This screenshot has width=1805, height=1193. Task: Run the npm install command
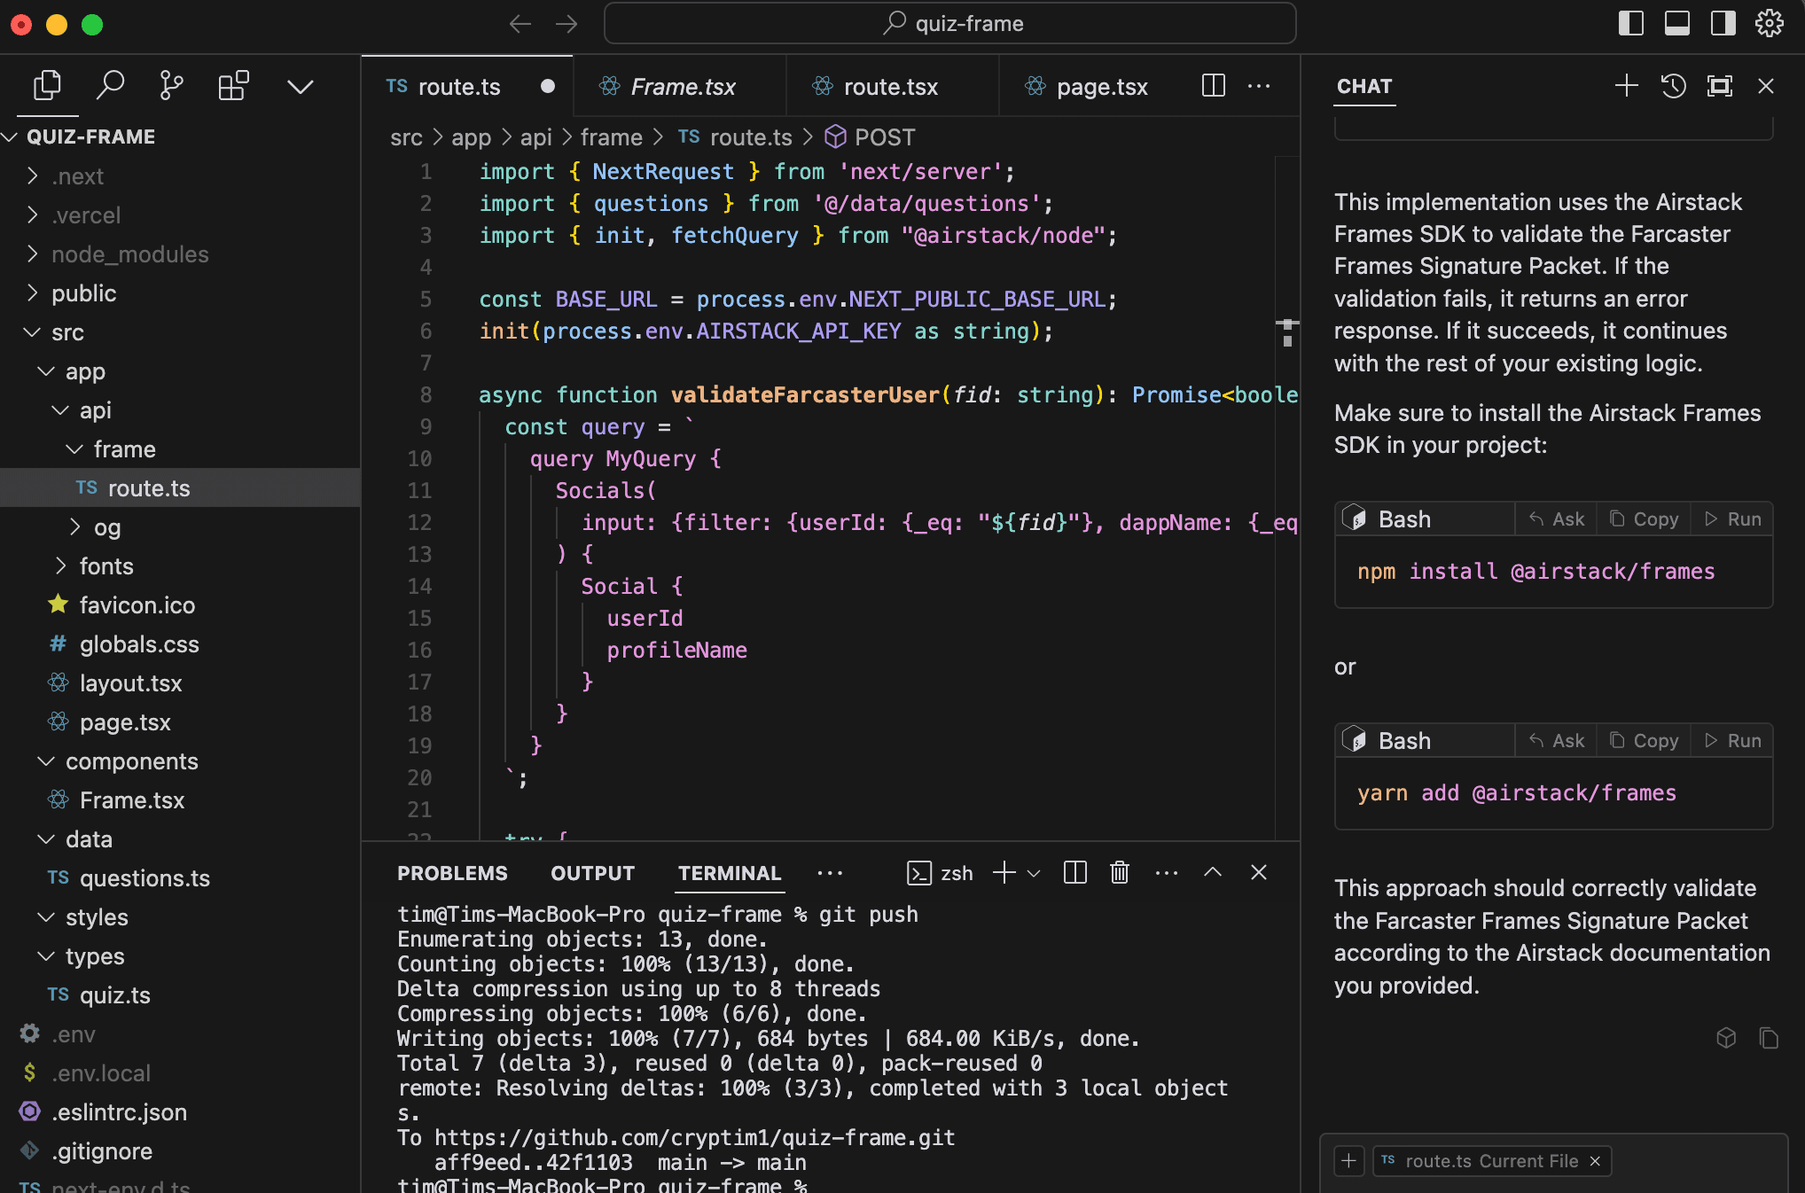(x=1733, y=519)
